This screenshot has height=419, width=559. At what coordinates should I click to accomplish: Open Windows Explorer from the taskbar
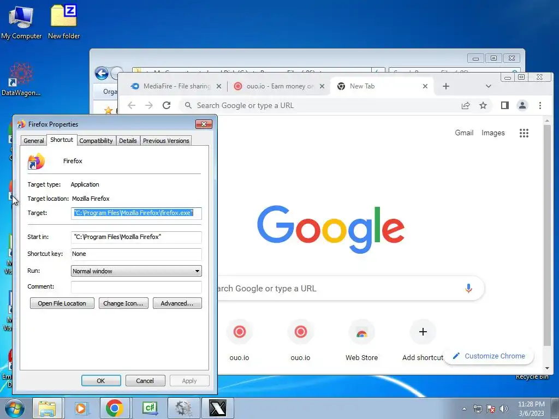47,408
